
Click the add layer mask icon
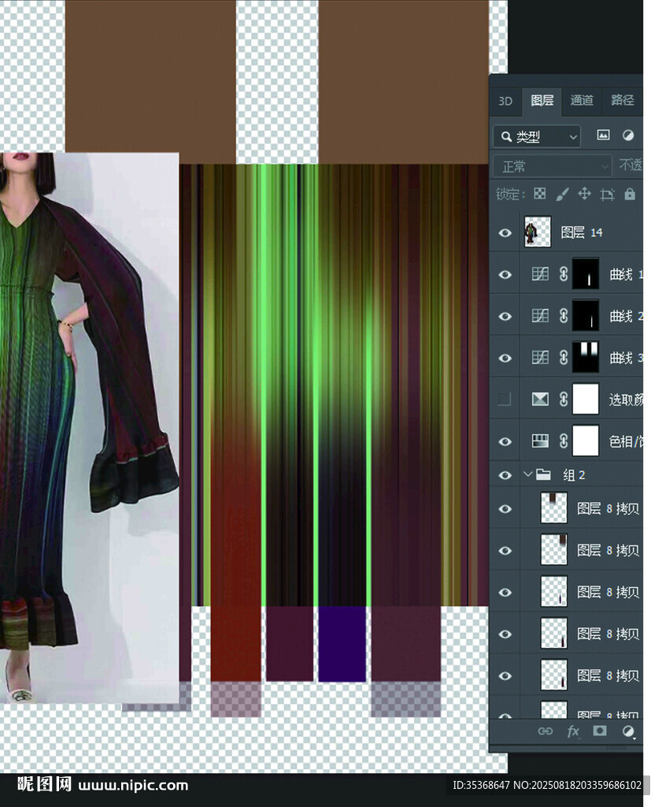tap(600, 731)
